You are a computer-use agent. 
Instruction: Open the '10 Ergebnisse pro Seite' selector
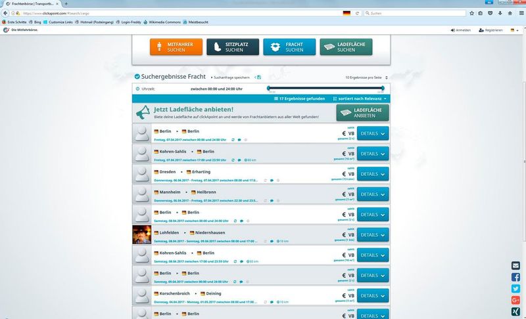(x=366, y=77)
